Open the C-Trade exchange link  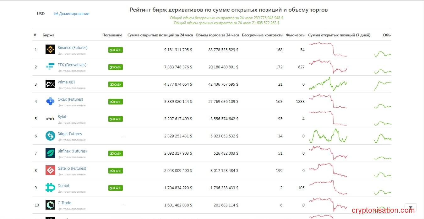coord(64,203)
